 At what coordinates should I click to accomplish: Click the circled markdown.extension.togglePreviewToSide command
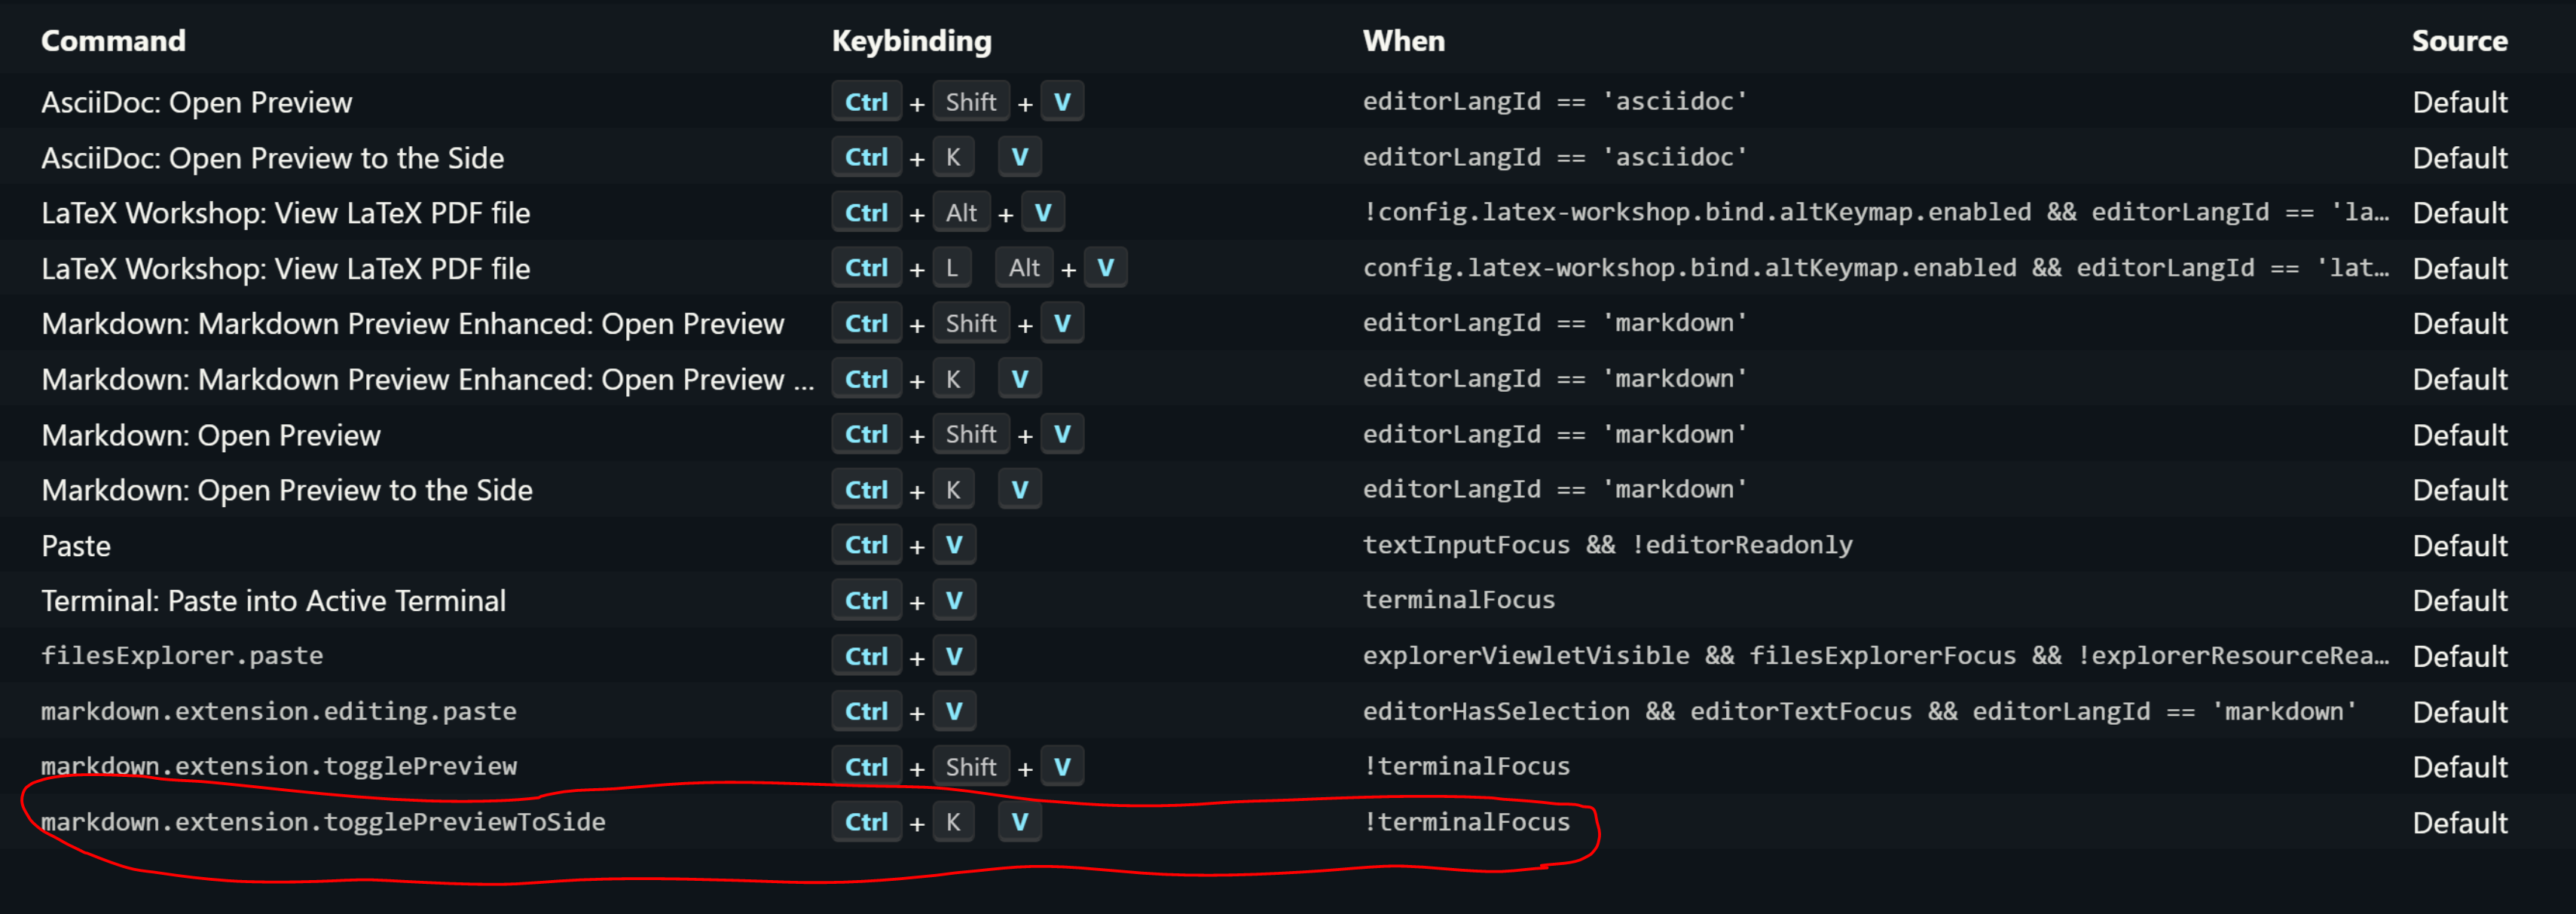[324, 821]
